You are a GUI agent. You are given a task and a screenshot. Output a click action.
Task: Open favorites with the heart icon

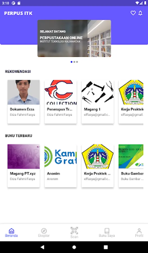coord(133,13)
